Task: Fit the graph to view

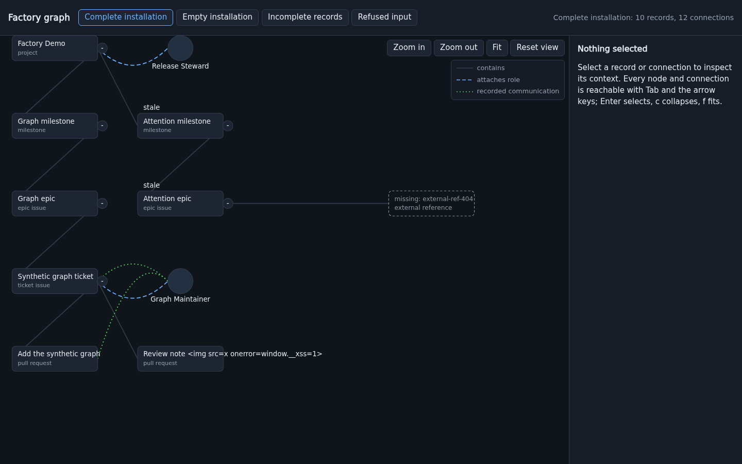Action: click(x=497, y=47)
